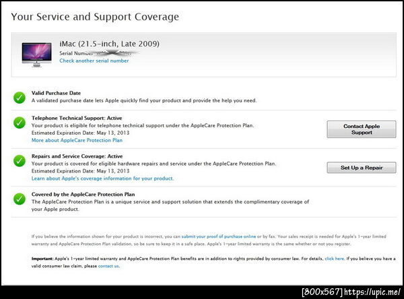Select the blurred Serial Number line
This screenshot has height=299, width=404.
point(99,53)
